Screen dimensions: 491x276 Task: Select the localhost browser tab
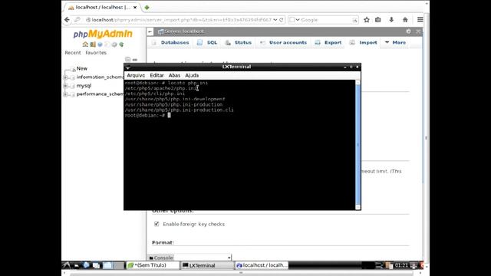click(x=104, y=7)
